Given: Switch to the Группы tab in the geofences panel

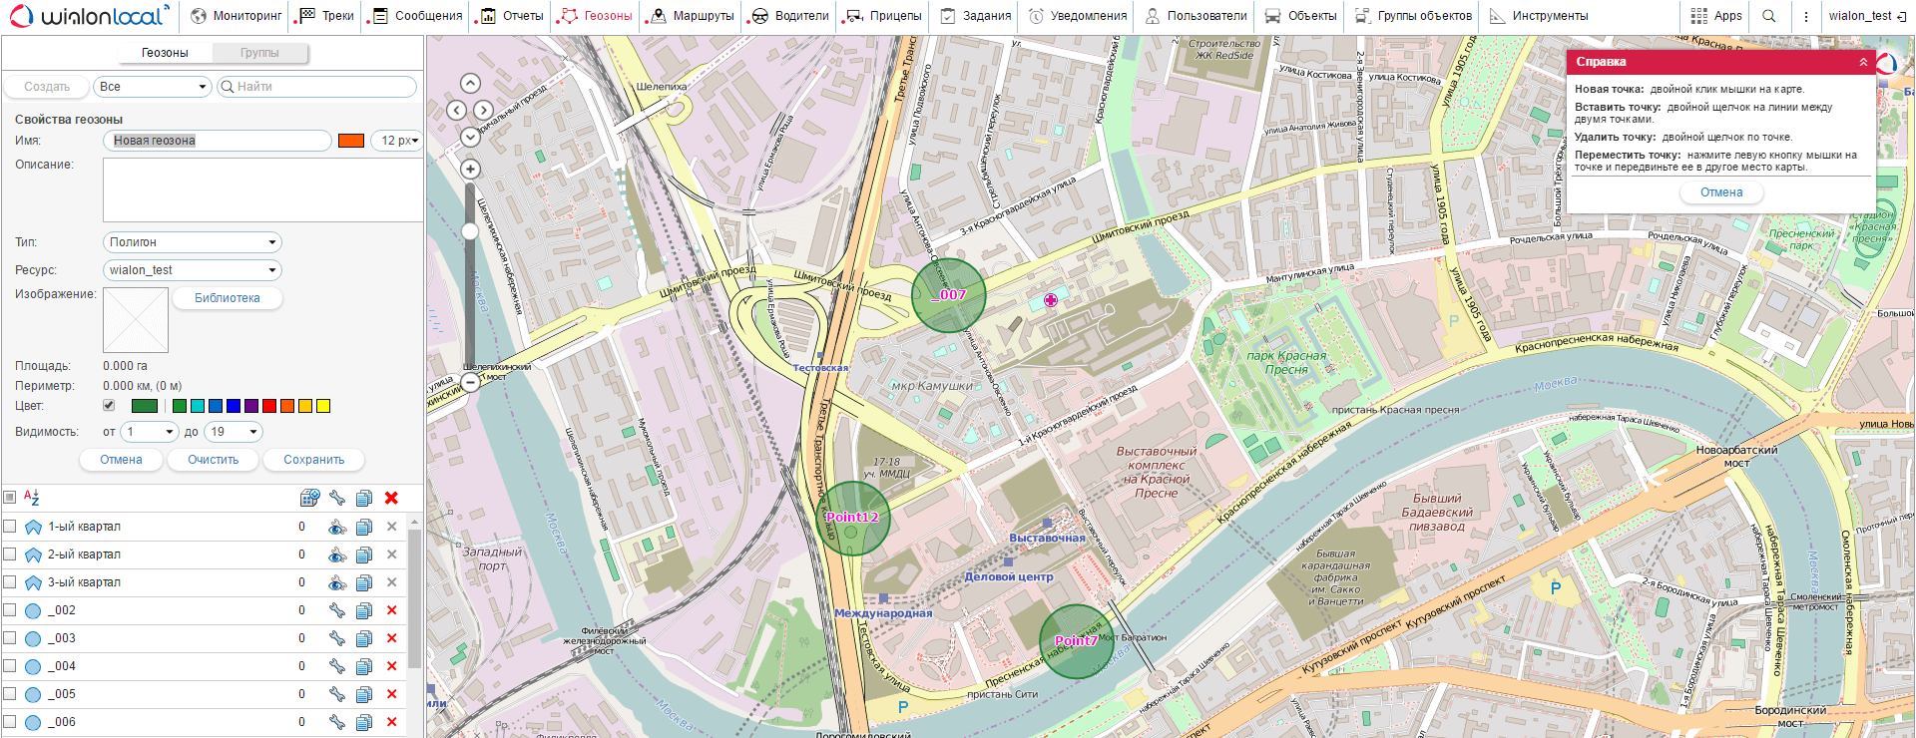Looking at the screenshot, I should [x=259, y=53].
